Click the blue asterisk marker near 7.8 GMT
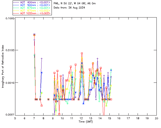The height and width of the screenshot is (128, 161). point(42,73)
